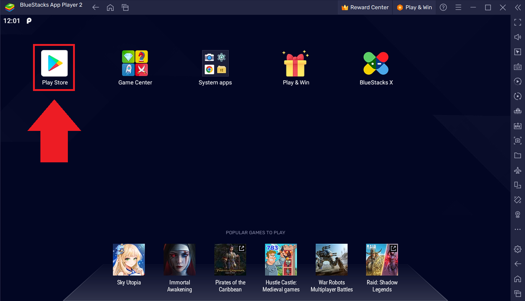This screenshot has width=525, height=301.
Task: Click the Install APK icon in the sidebar
Action: 518,126
